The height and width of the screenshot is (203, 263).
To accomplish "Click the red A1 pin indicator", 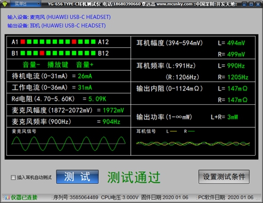I will (22, 42).
